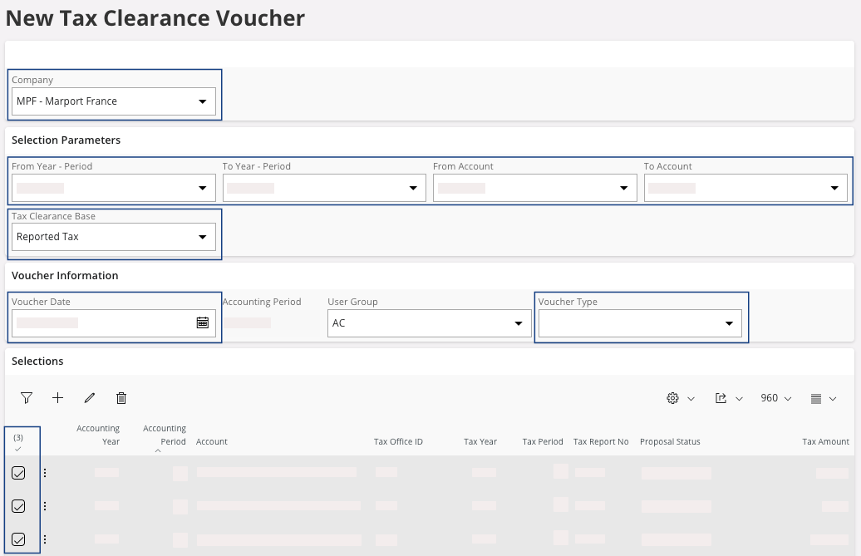This screenshot has height=556, width=861.
Task: Open the gear settings menu in Selections
Action: coord(680,398)
